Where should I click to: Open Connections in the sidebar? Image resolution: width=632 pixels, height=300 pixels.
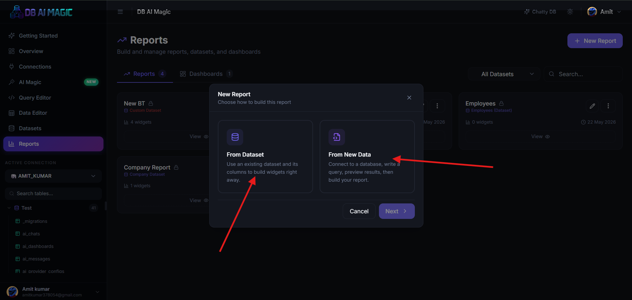click(x=53, y=67)
